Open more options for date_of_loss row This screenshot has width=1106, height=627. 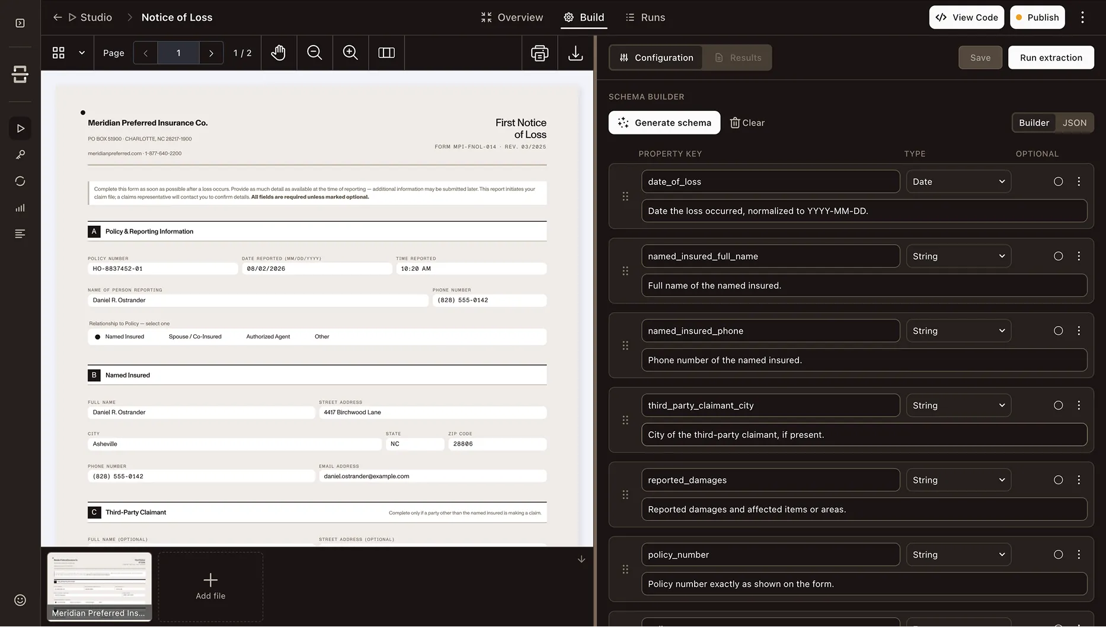coord(1079,182)
